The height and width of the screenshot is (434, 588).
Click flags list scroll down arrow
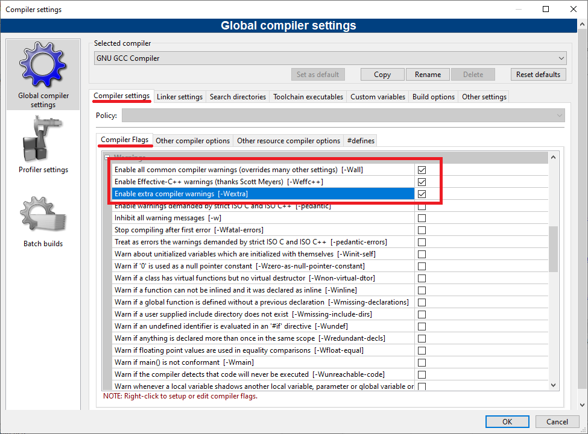553,385
